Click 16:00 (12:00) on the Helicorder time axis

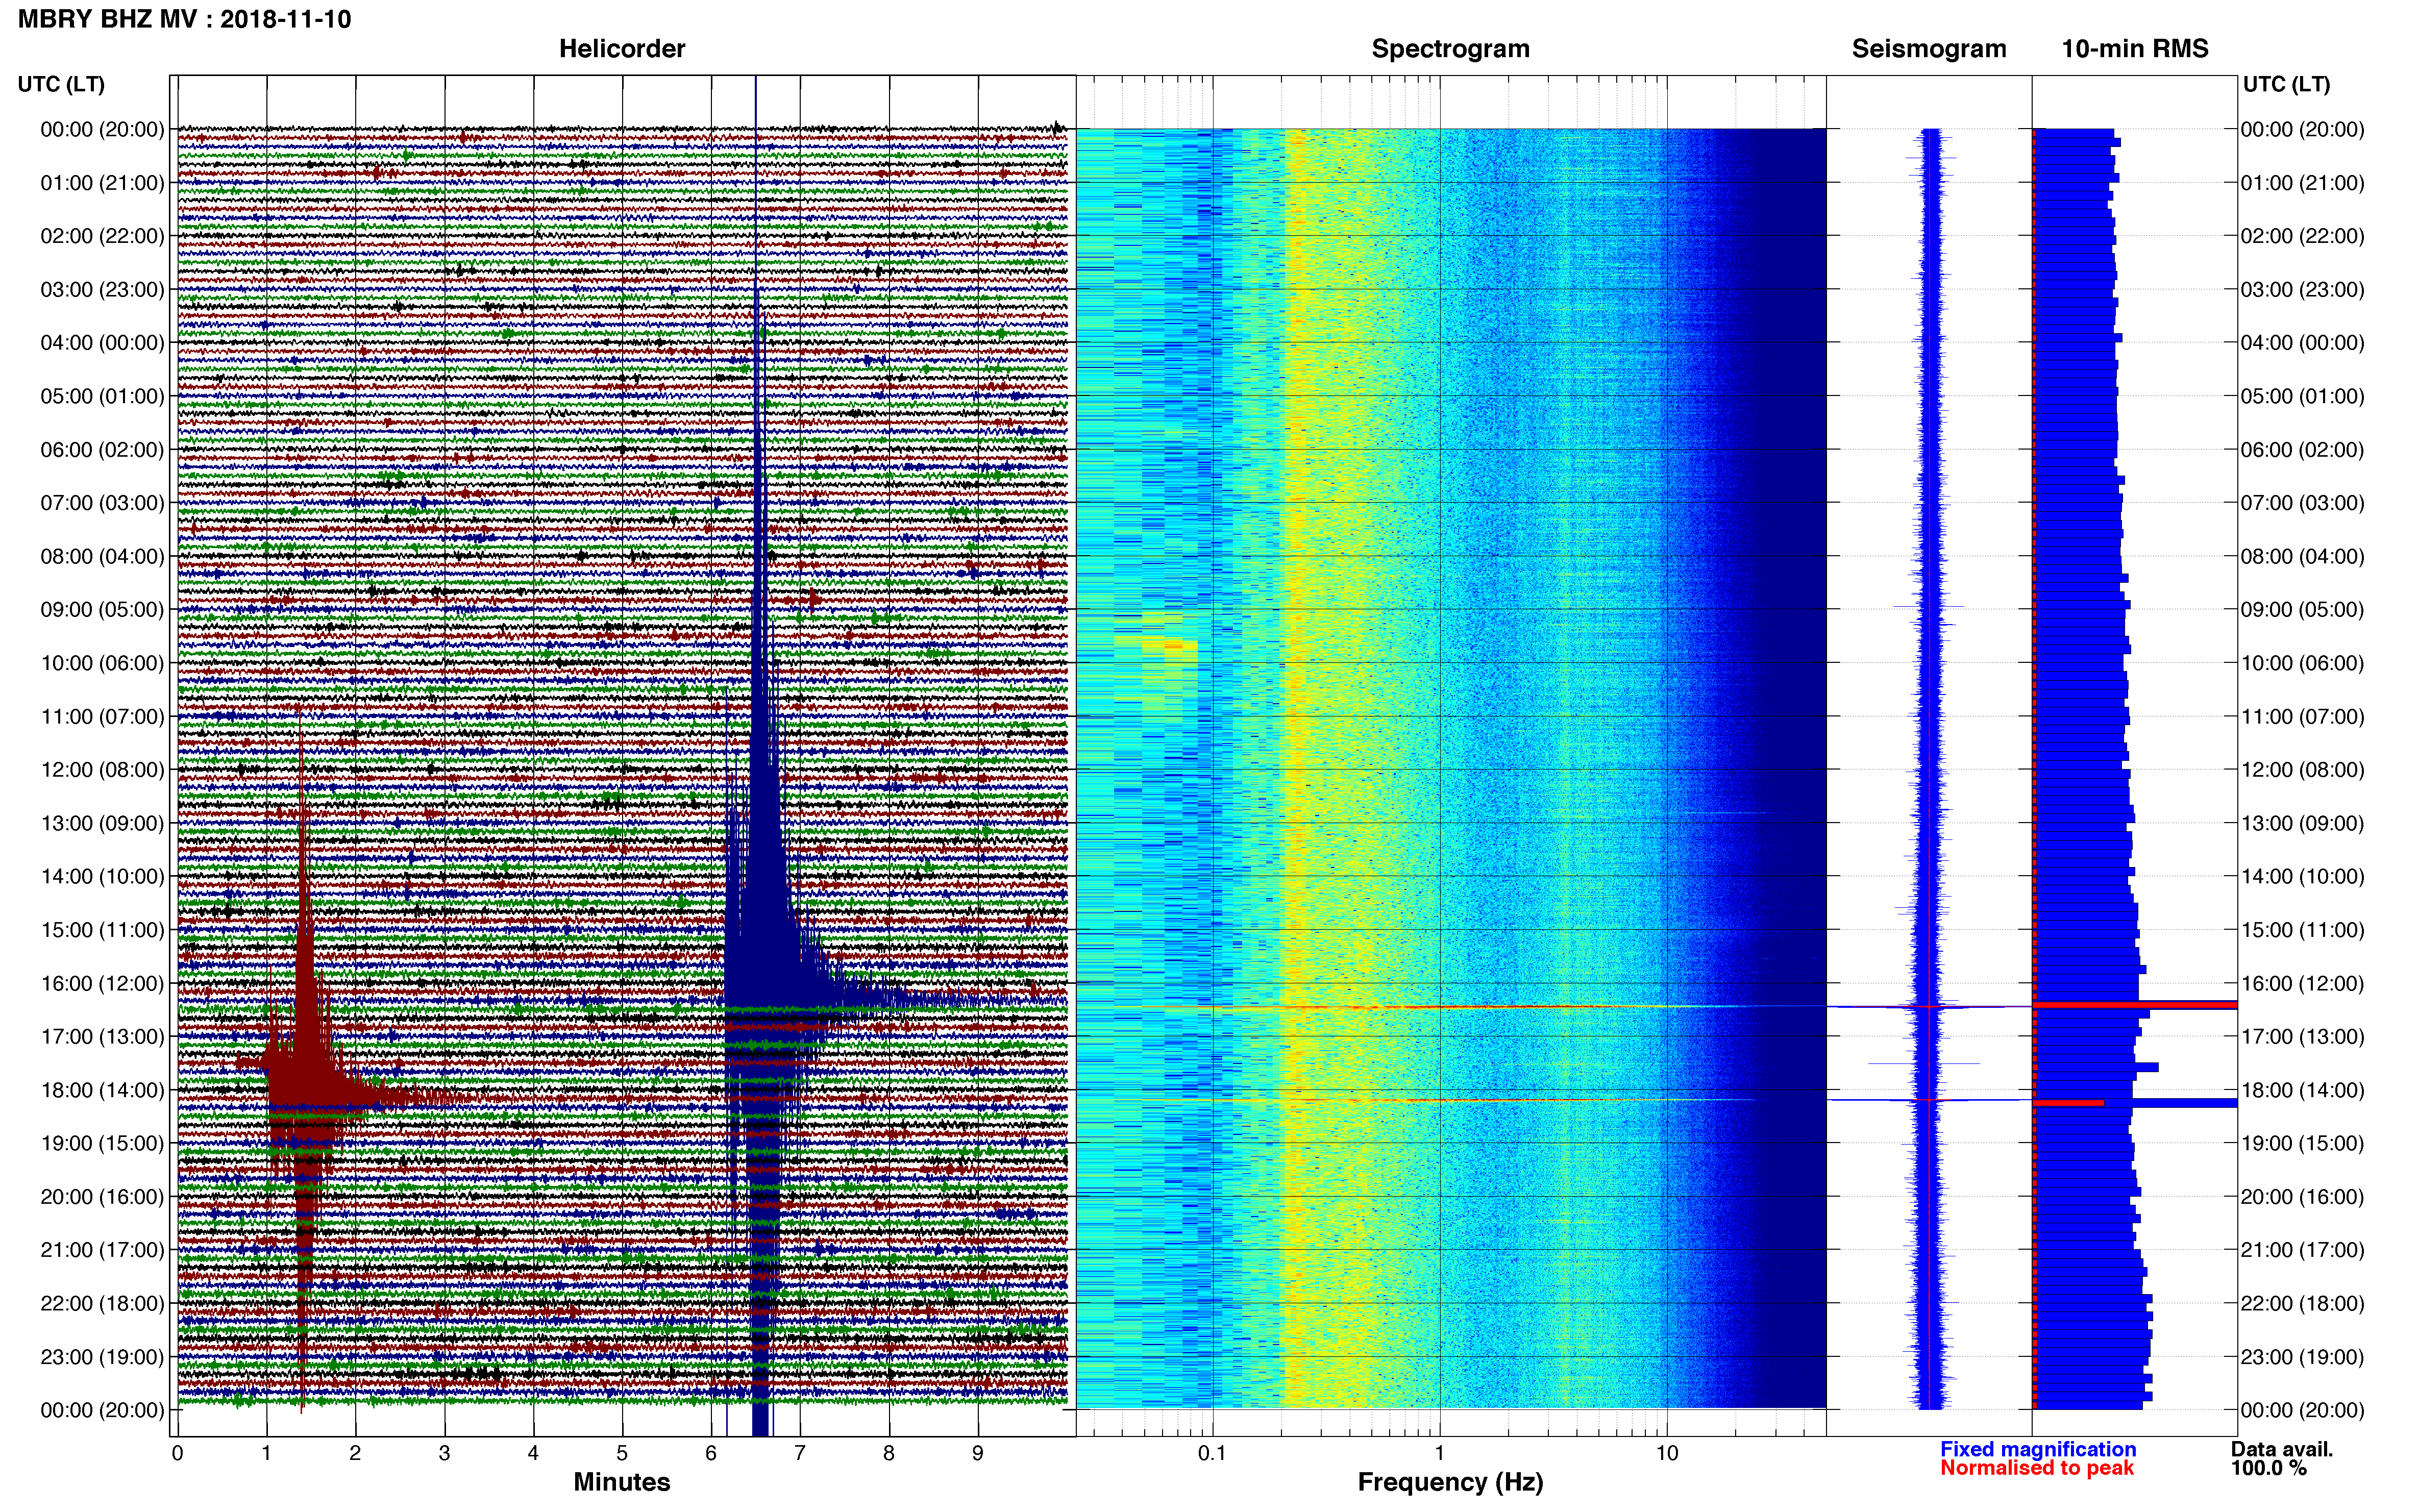pyautogui.click(x=102, y=983)
